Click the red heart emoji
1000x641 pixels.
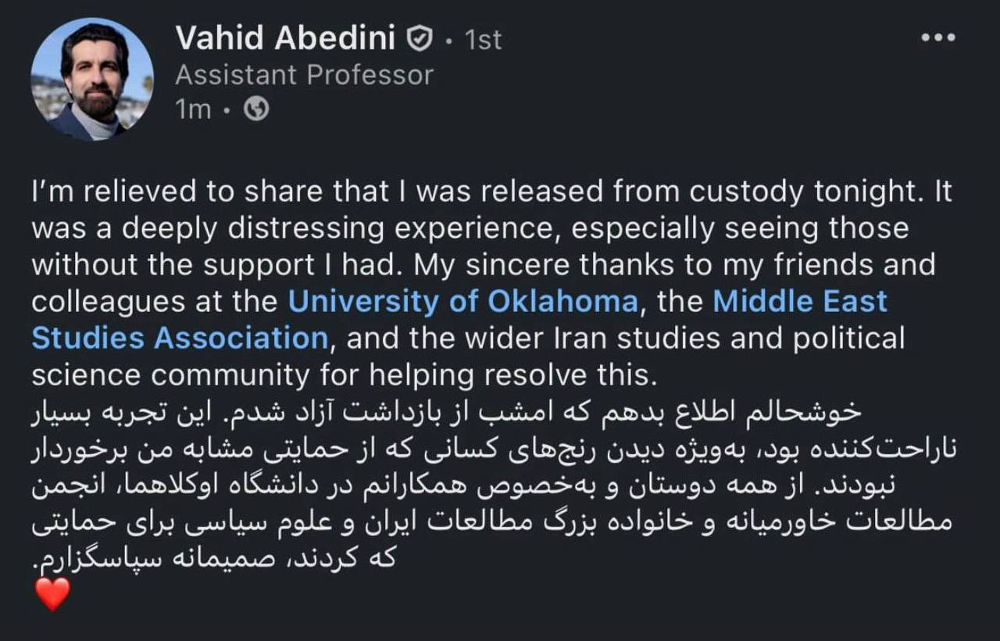click(53, 594)
